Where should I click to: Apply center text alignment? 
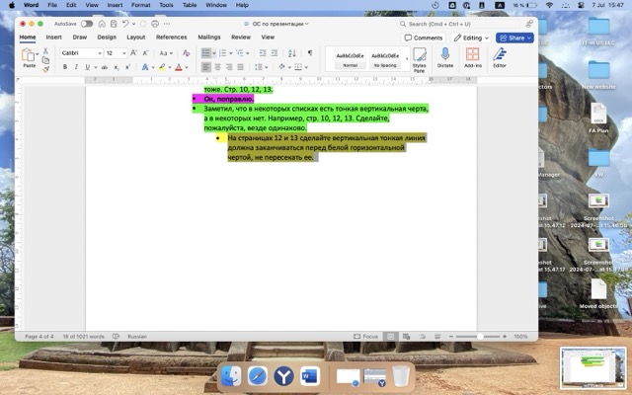220,67
